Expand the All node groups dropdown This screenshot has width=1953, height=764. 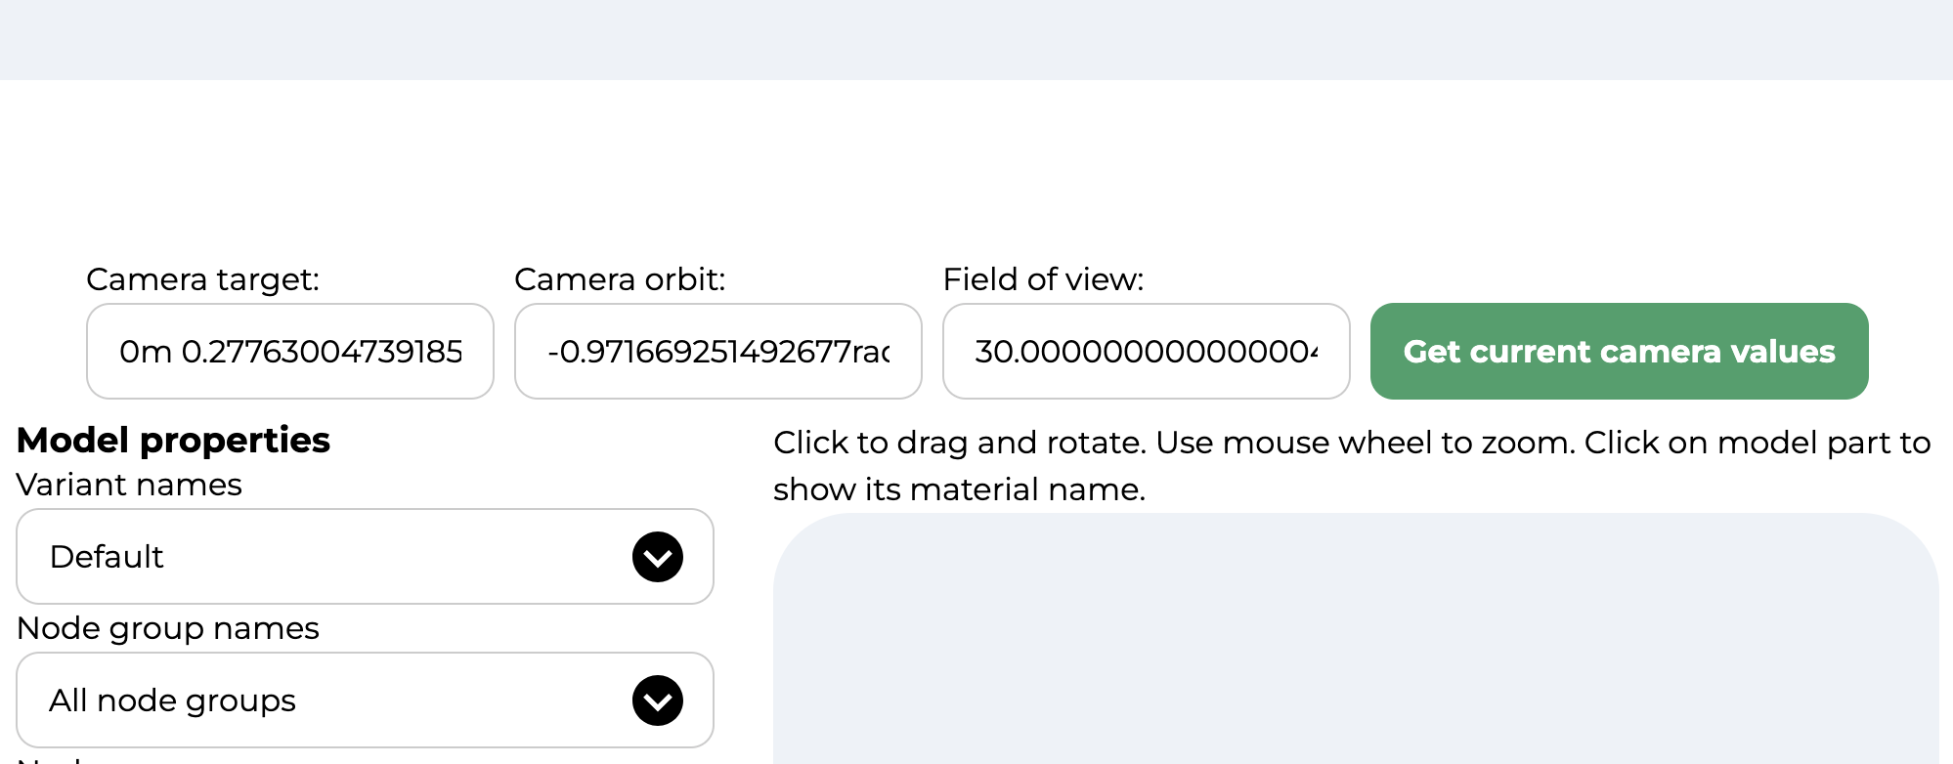tap(365, 700)
